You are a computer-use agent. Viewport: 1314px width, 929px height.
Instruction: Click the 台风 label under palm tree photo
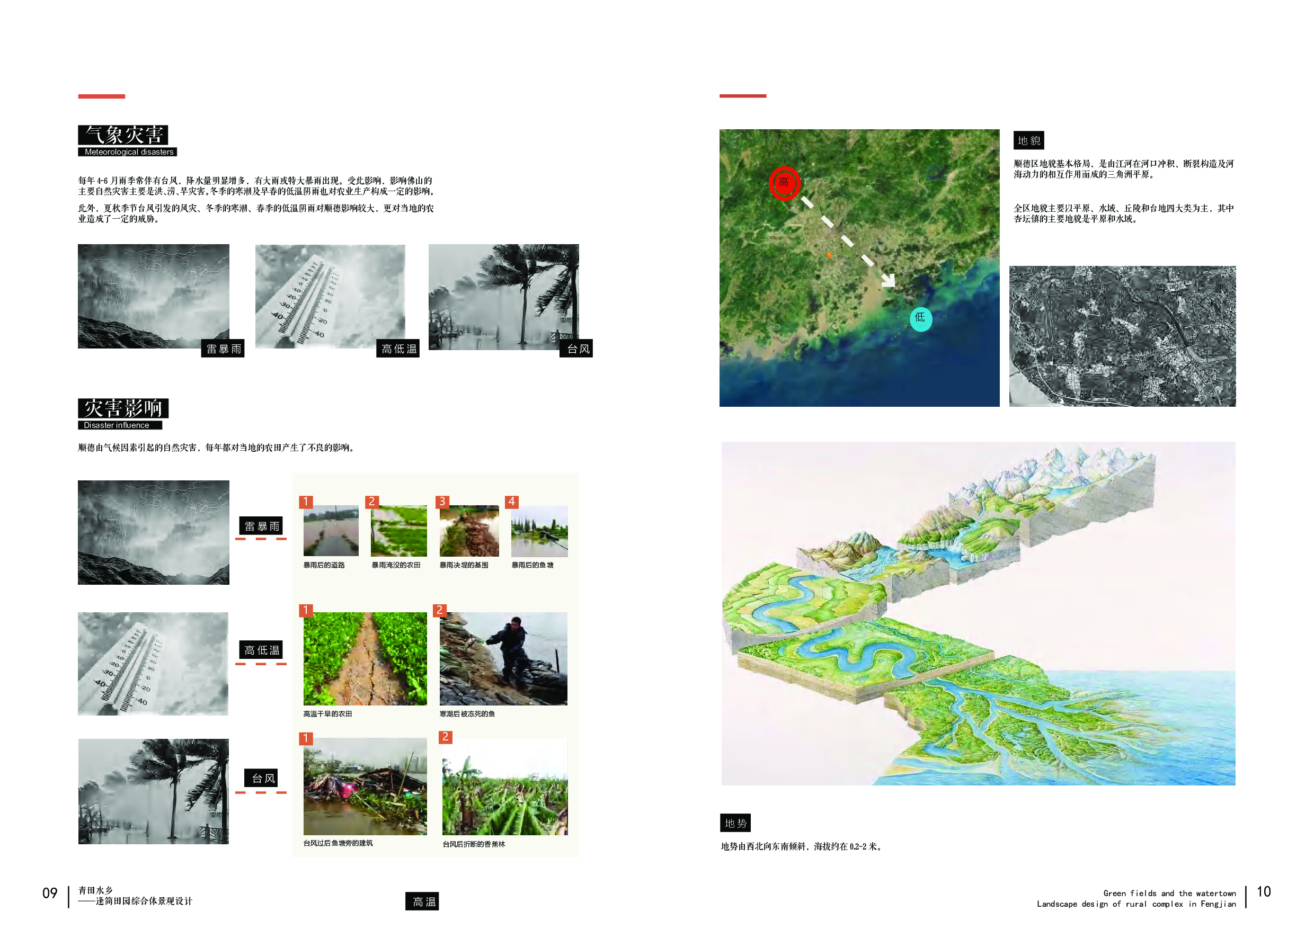coord(576,349)
